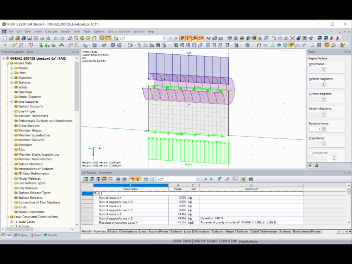The image size is (352, 264).
Task: Switch to Nodes - Deformations tab
Action: 122,232
